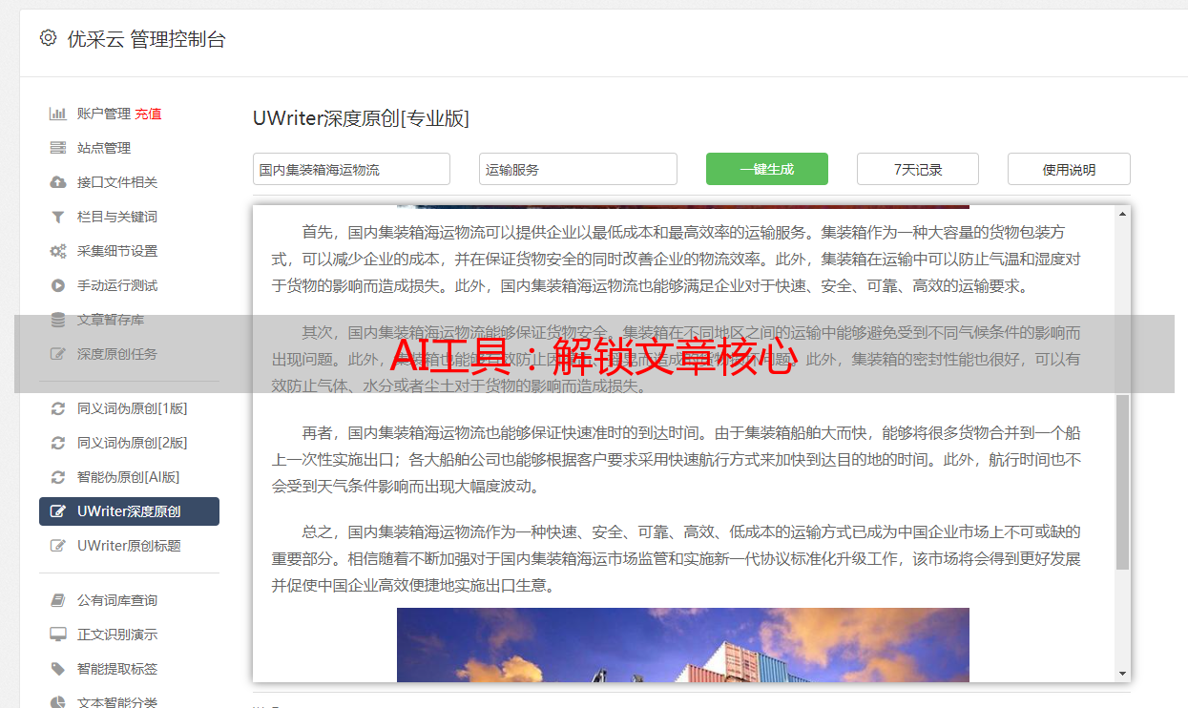Click the UWriter深度原创[专业版] heading
The image size is (1188, 708).
362,118
